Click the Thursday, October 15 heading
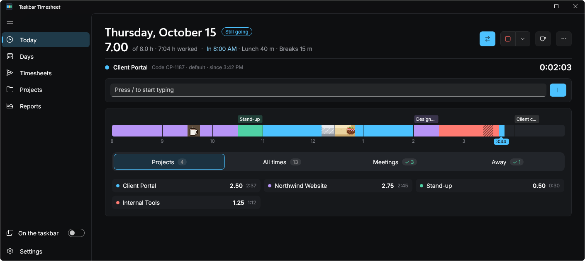The width and height of the screenshot is (585, 261). click(x=161, y=32)
